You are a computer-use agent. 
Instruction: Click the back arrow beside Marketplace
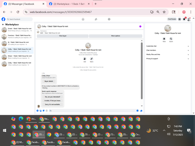click(x=3, y=25)
